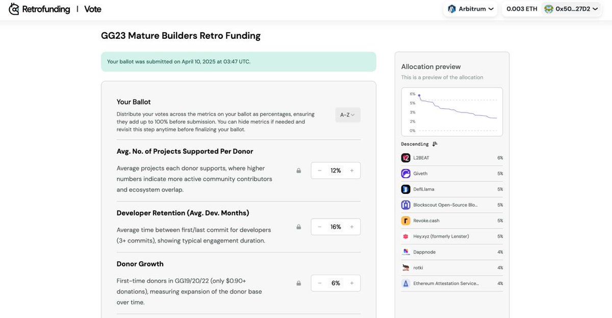Click the ballot submitted notification banner
Screen dimensions: 612x318
[x=239, y=62]
